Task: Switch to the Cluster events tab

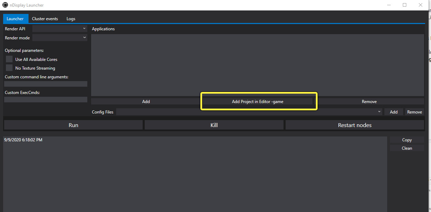Action: tap(45, 18)
